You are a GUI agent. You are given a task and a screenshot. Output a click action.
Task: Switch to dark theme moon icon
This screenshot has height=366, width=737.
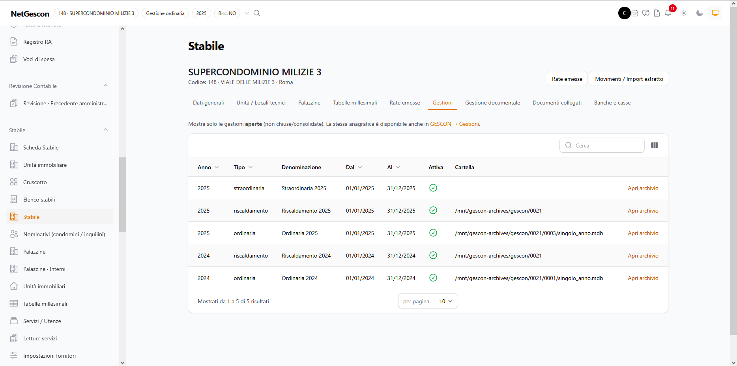[700, 13]
